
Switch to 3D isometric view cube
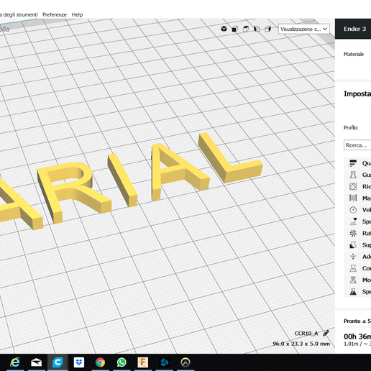(x=224, y=29)
